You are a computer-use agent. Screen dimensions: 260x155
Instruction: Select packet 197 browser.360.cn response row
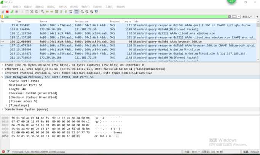[x=128, y=45]
